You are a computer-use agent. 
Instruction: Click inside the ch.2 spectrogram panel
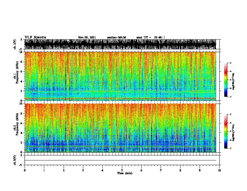click(120, 128)
